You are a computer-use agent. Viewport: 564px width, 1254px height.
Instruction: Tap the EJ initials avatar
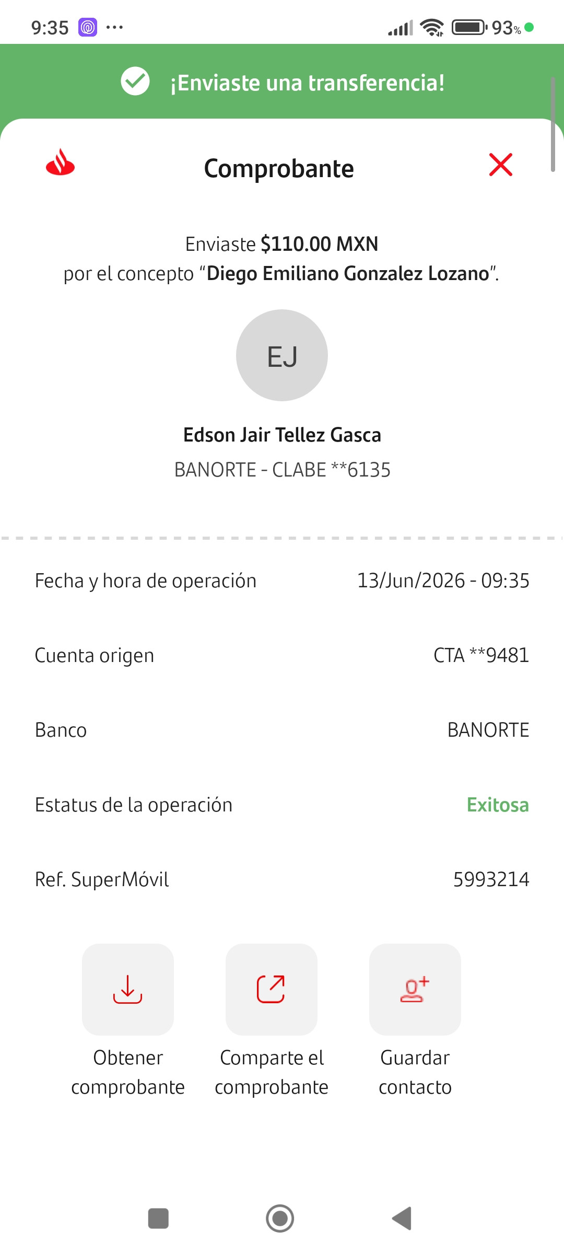point(282,355)
